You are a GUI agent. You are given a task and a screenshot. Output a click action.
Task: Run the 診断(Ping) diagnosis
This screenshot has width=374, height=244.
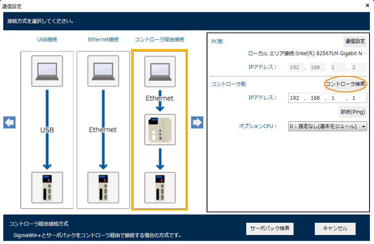tap(352, 112)
